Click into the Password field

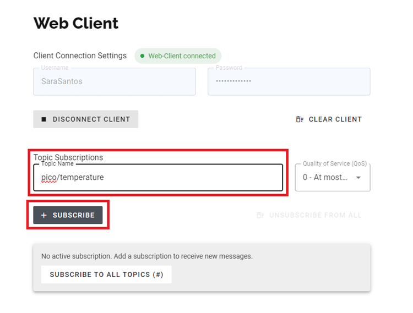coord(289,81)
